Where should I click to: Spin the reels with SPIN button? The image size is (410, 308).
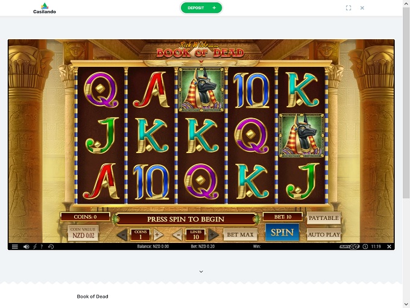(282, 232)
